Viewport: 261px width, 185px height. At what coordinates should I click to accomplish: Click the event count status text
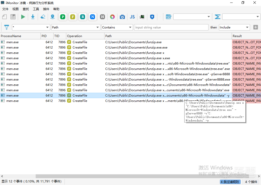31,181
